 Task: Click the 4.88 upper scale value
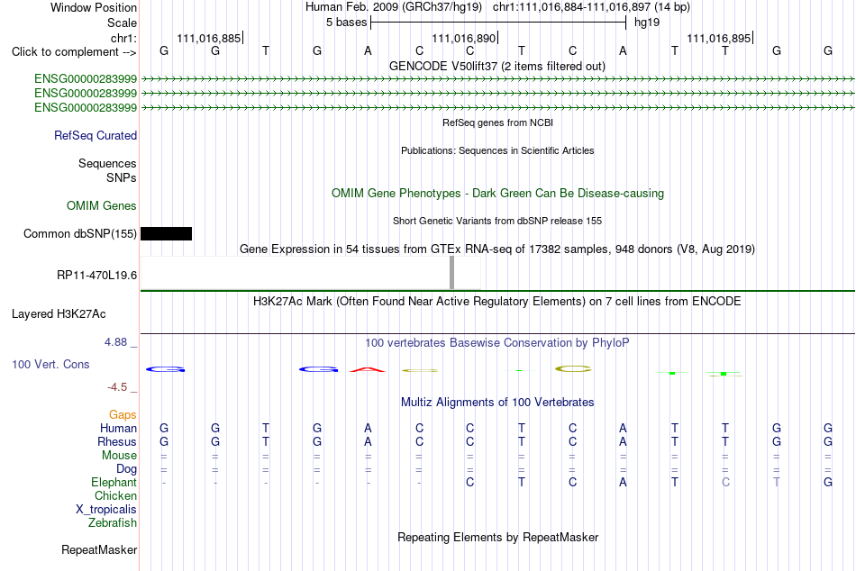[115, 342]
